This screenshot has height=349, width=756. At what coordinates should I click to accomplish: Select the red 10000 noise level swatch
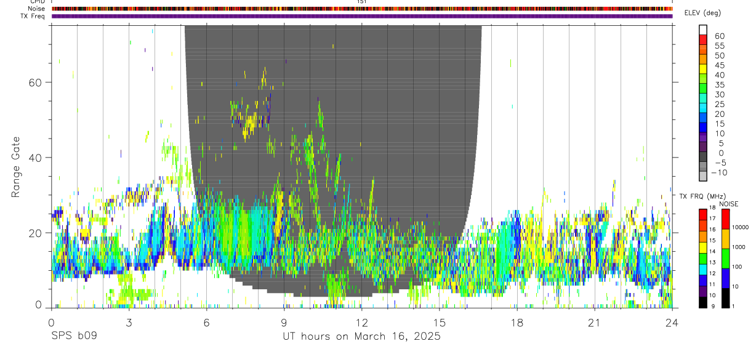point(725,220)
